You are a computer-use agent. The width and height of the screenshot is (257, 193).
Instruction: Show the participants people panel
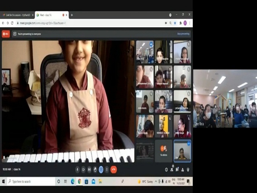coord(172,170)
